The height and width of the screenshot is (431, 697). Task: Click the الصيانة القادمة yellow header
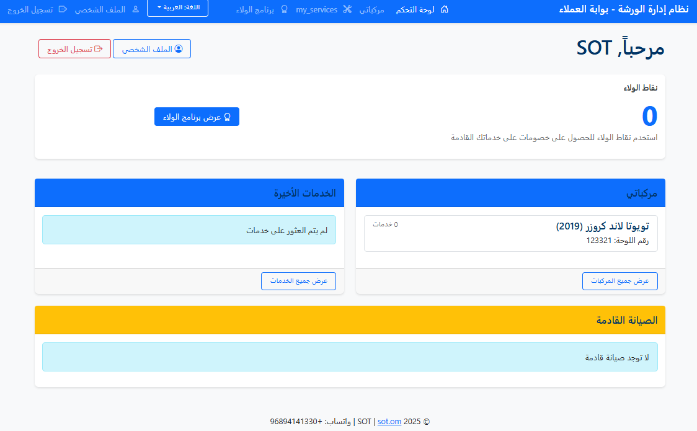pyautogui.click(x=350, y=320)
